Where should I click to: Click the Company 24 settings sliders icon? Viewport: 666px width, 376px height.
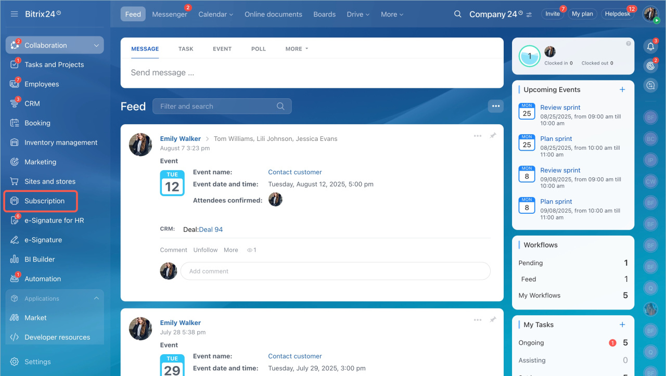[529, 15]
